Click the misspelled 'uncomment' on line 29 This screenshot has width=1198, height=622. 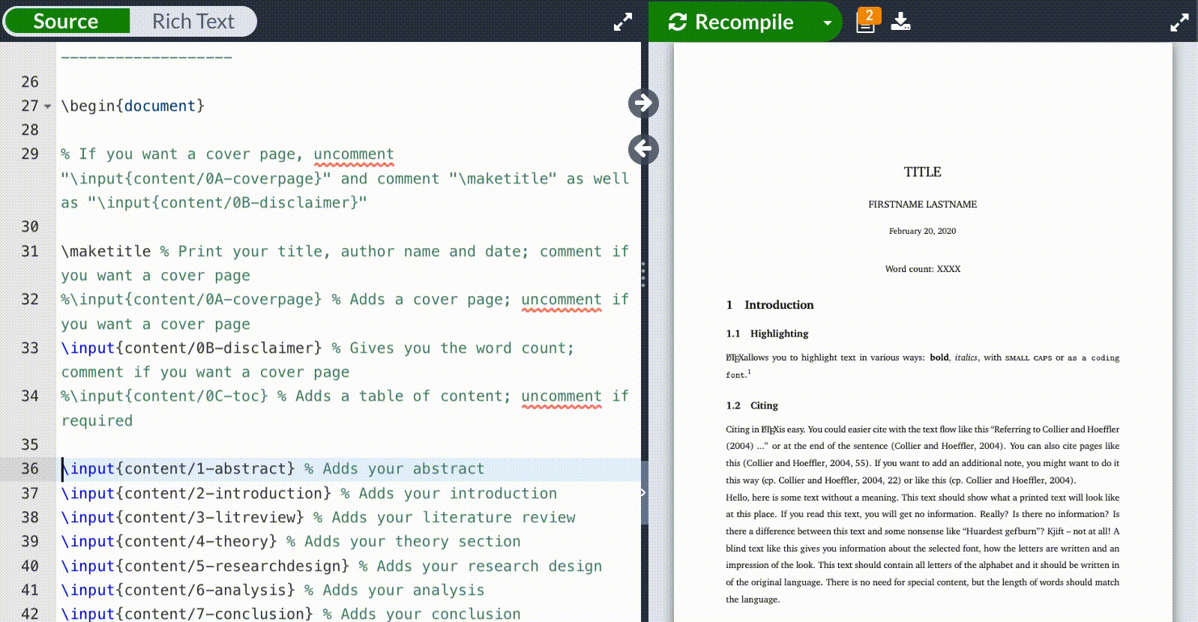[353, 154]
